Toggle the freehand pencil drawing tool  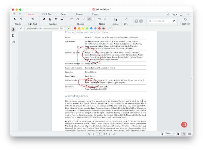pyautogui.click(x=89, y=19)
